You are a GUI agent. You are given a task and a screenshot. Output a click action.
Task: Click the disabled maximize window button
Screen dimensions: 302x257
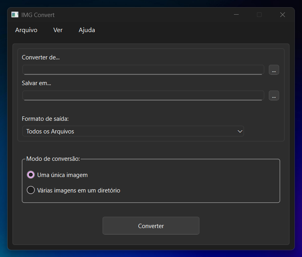coord(259,15)
